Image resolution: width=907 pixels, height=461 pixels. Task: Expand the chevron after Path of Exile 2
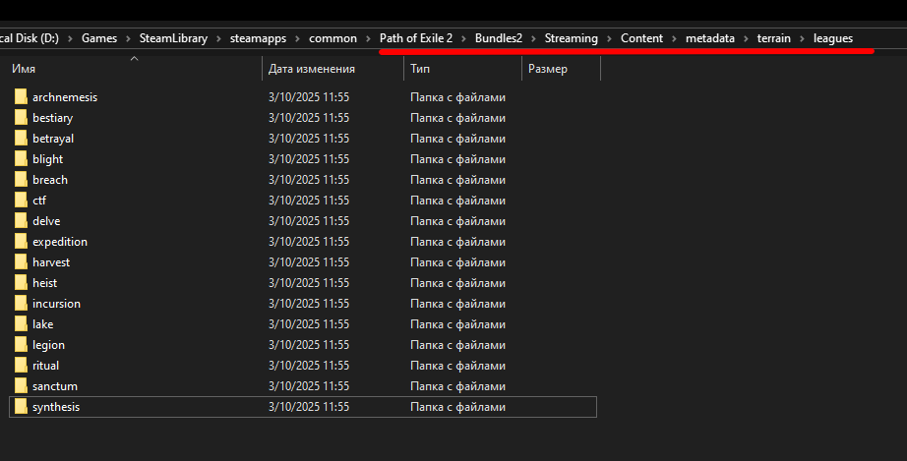pos(464,38)
